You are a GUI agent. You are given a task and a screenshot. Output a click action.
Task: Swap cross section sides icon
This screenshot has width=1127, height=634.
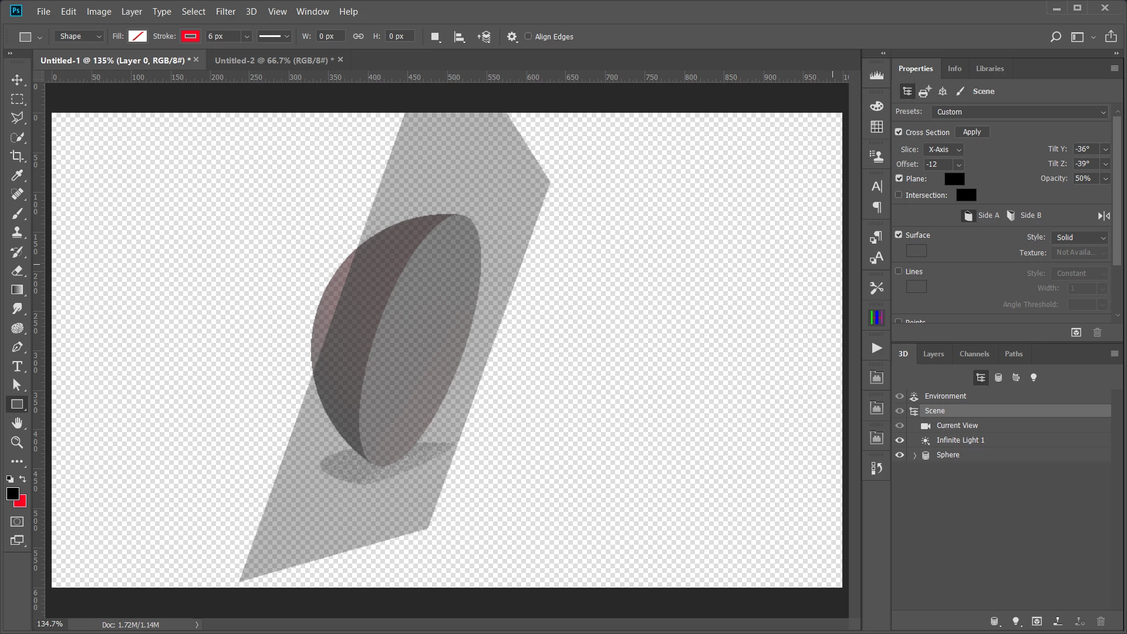(1104, 216)
